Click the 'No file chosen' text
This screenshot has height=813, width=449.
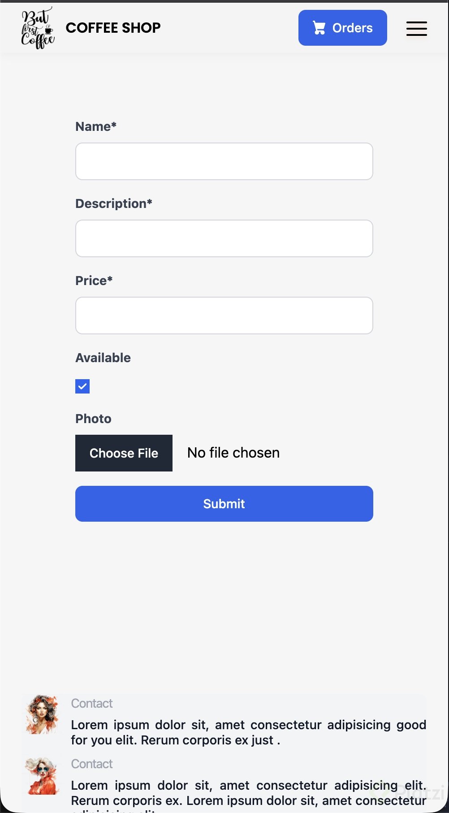(233, 453)
